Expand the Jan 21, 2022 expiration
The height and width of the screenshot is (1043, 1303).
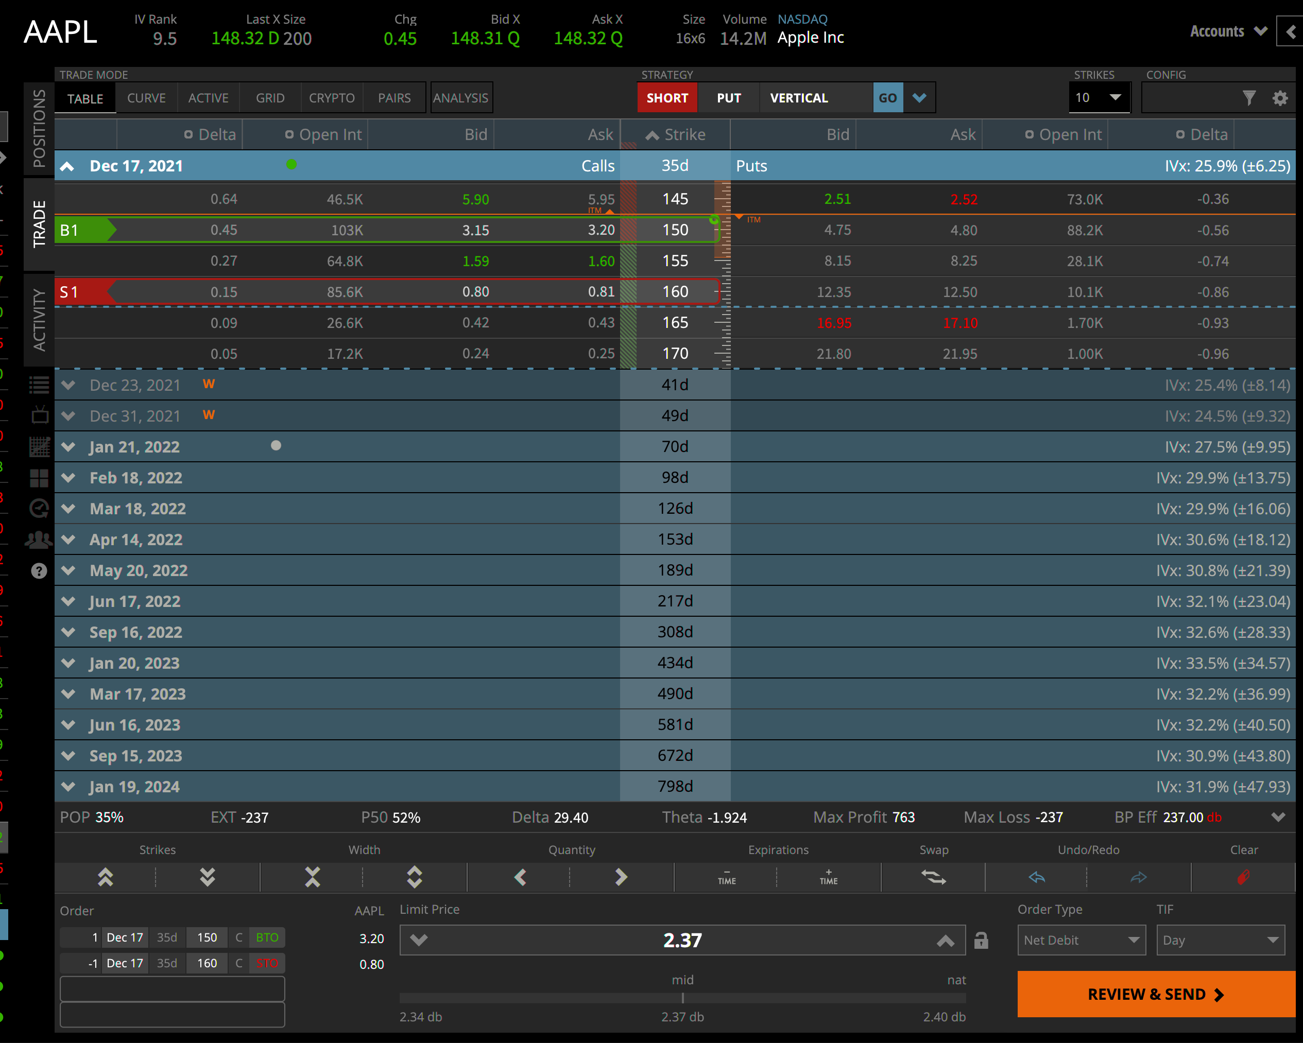pyautogui.click(x=68, y=447)
